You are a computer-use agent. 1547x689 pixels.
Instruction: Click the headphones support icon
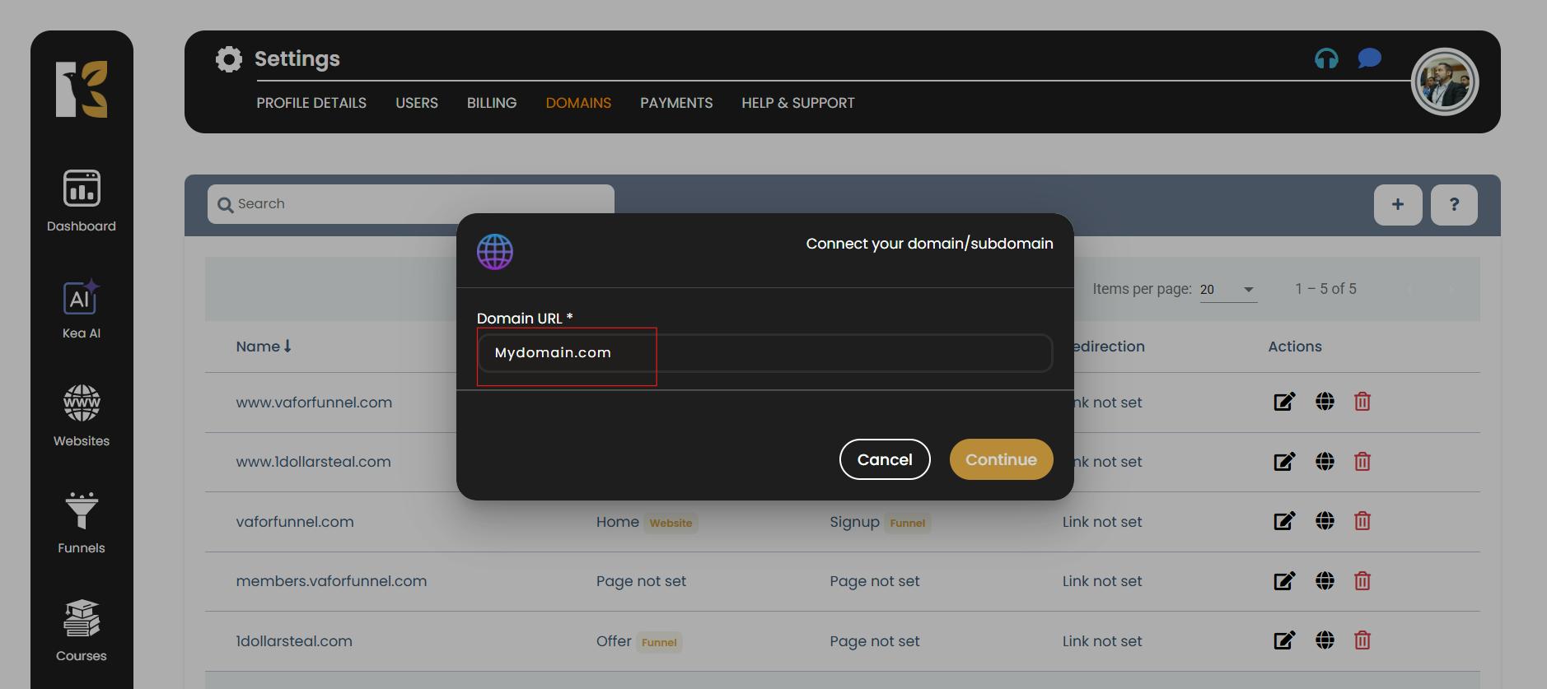pyautogui.click(x=1326, y=58)
